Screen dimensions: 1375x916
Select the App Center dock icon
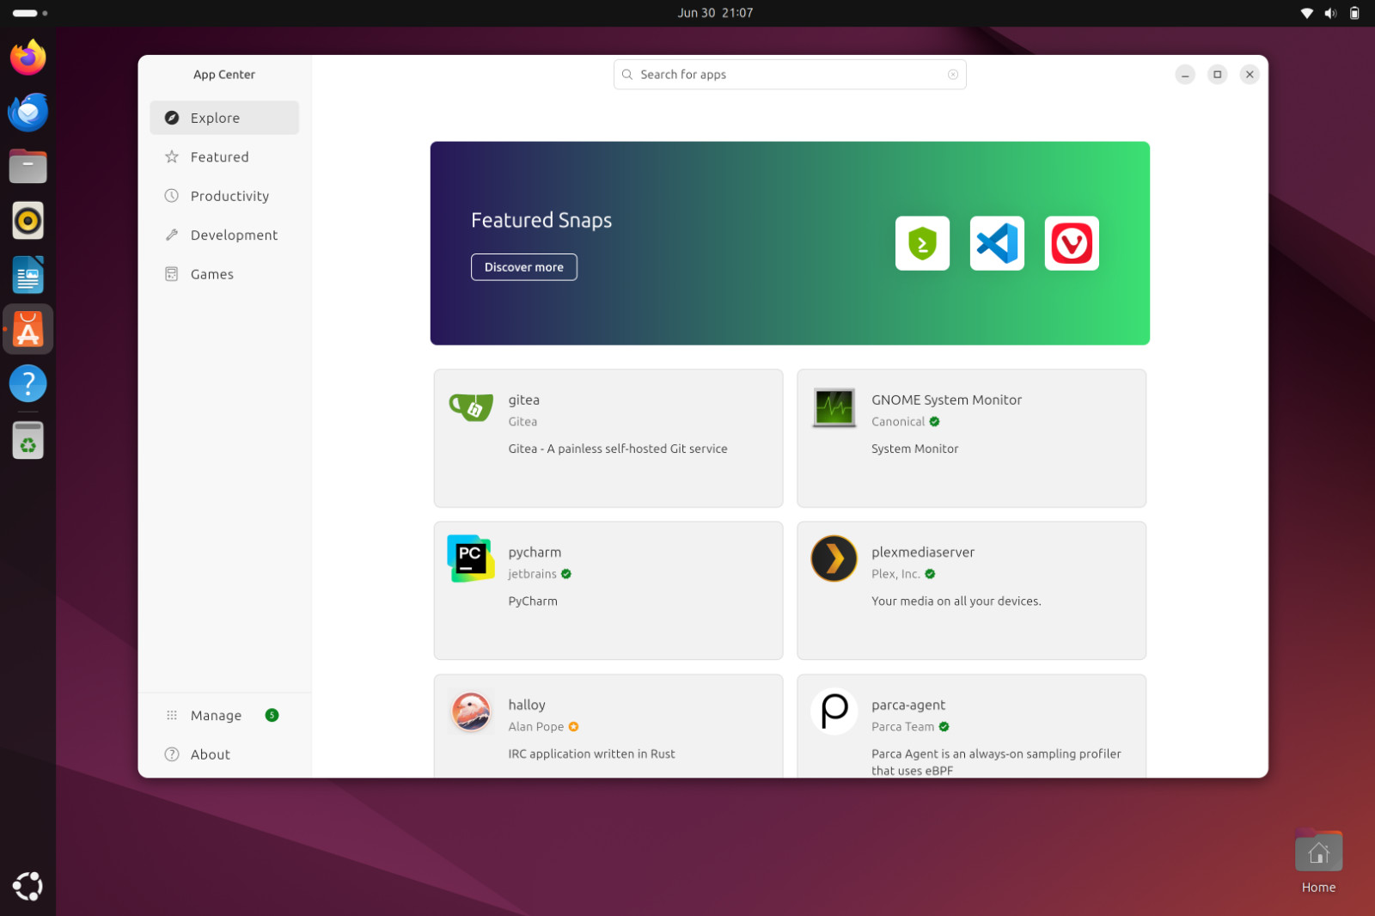(x=28, y=329)
